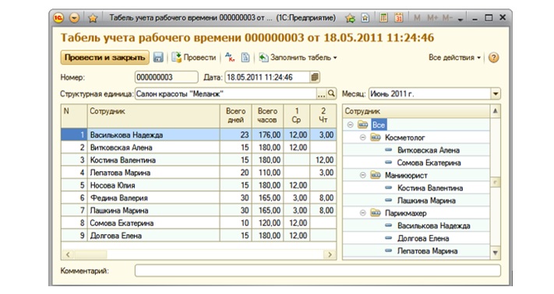This screenshot has height=294, width=554.
Task: Click the 120,00 hours cell
Action: (267, 223)
